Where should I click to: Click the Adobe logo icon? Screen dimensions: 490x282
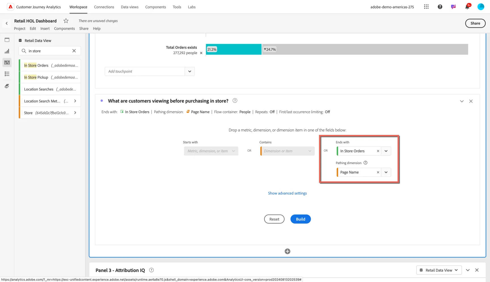coord(10,7)
